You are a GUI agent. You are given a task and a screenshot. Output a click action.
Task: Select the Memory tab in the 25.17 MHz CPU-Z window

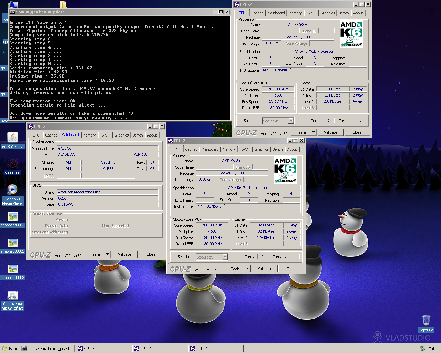pyautogui.click(x=295, y=13)
